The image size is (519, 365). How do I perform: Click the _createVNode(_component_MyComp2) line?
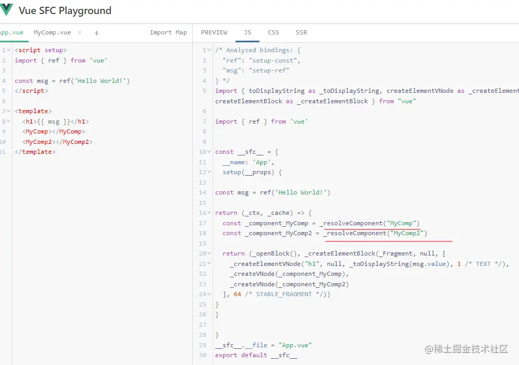click(290, 284)
